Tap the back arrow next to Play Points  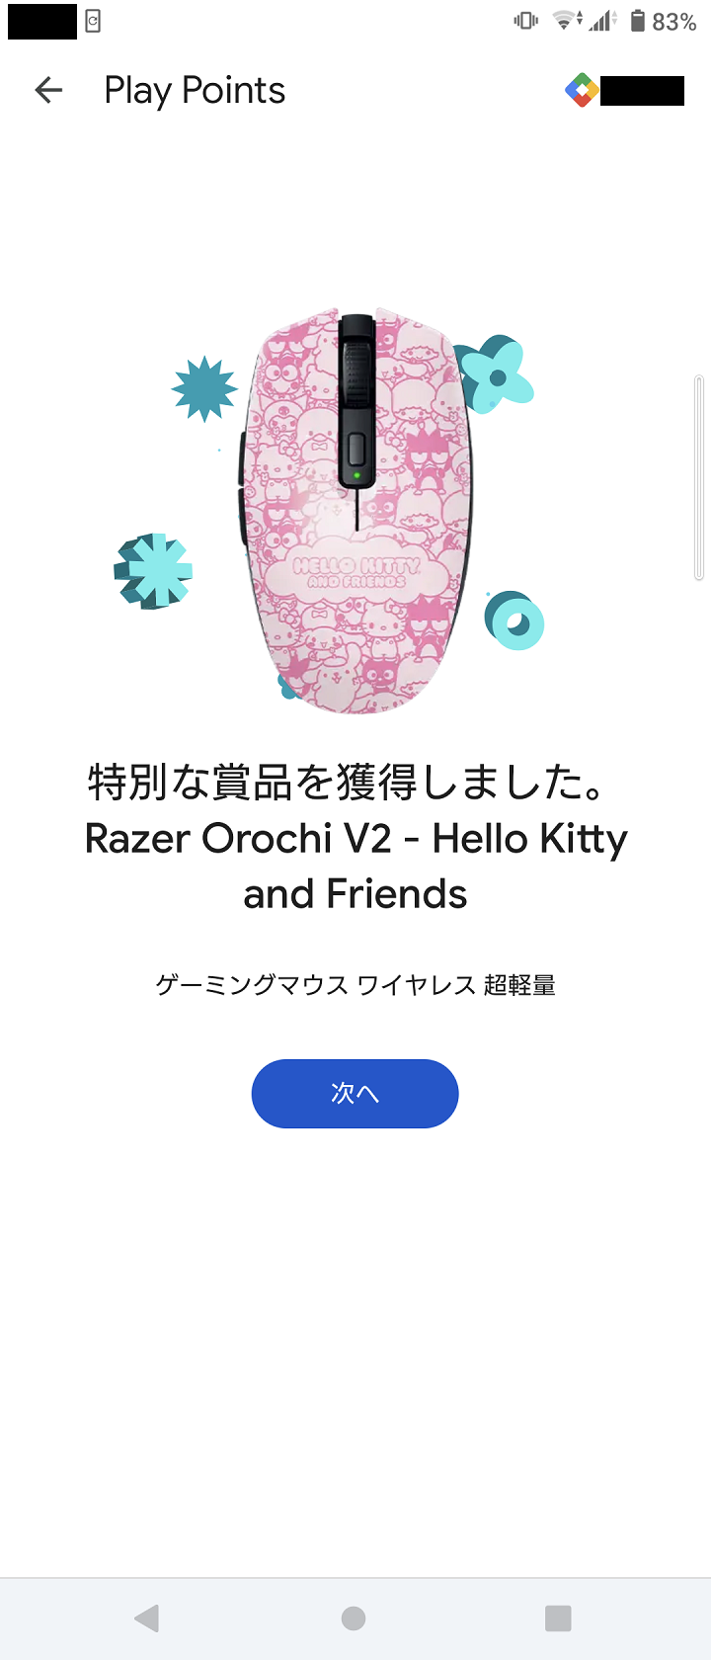click(48, 91)
